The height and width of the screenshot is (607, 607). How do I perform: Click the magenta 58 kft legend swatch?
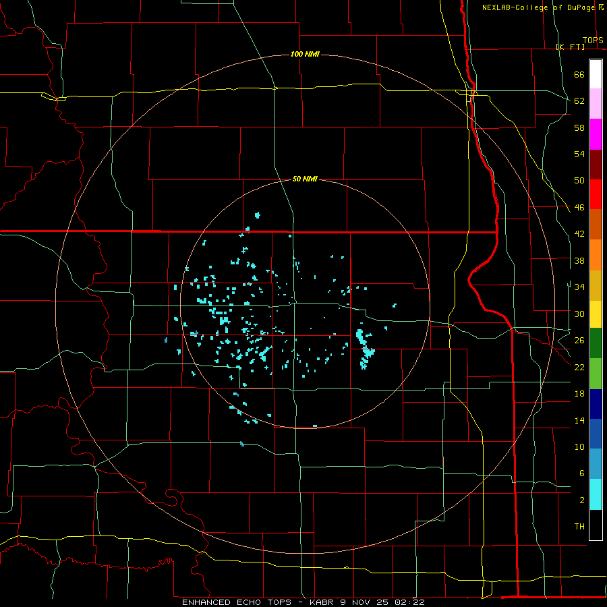(x=596, y=134)
